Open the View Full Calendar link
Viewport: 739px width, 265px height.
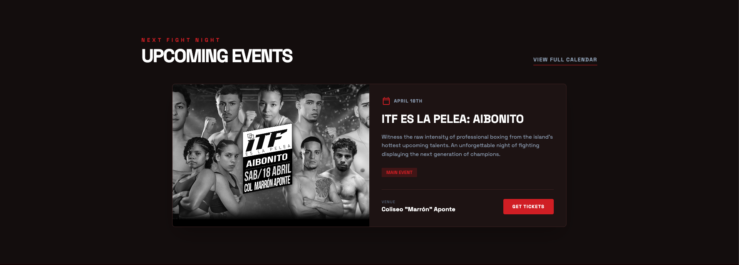point(565,60)
